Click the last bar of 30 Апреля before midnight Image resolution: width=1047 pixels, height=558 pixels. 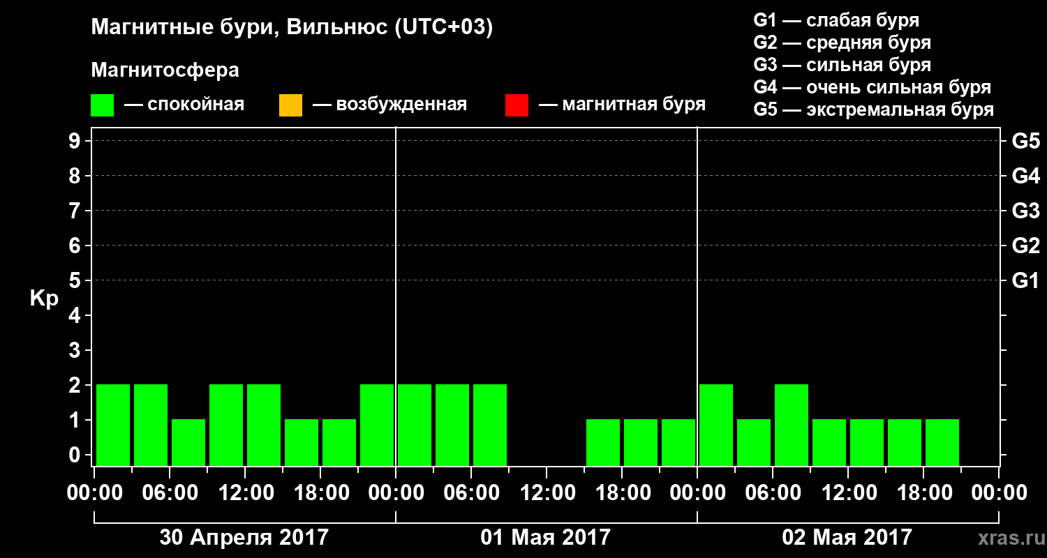(377, 425)
